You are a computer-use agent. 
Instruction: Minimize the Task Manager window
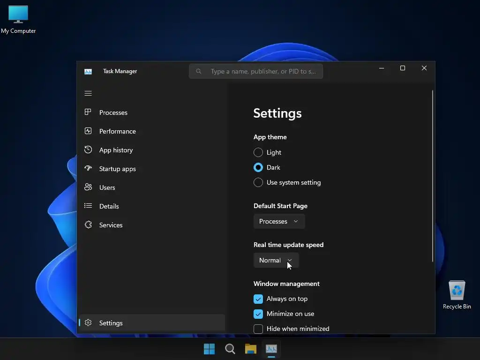382,68
